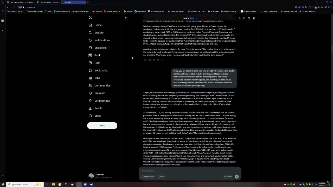The width and height of the screenshot is (333, 187).
Task: Click the Attach button
Action: point(228,177)
